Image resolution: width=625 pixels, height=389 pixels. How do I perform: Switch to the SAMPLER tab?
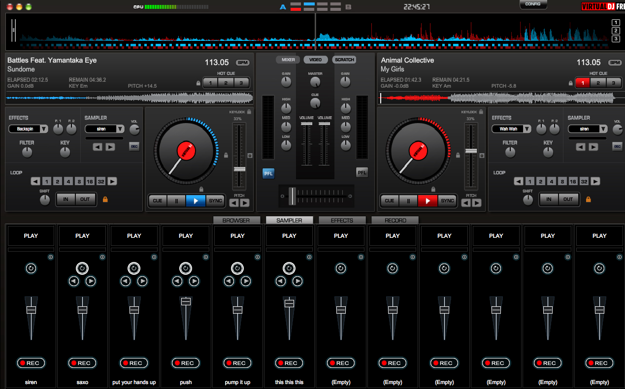click(x=290, y=221)
